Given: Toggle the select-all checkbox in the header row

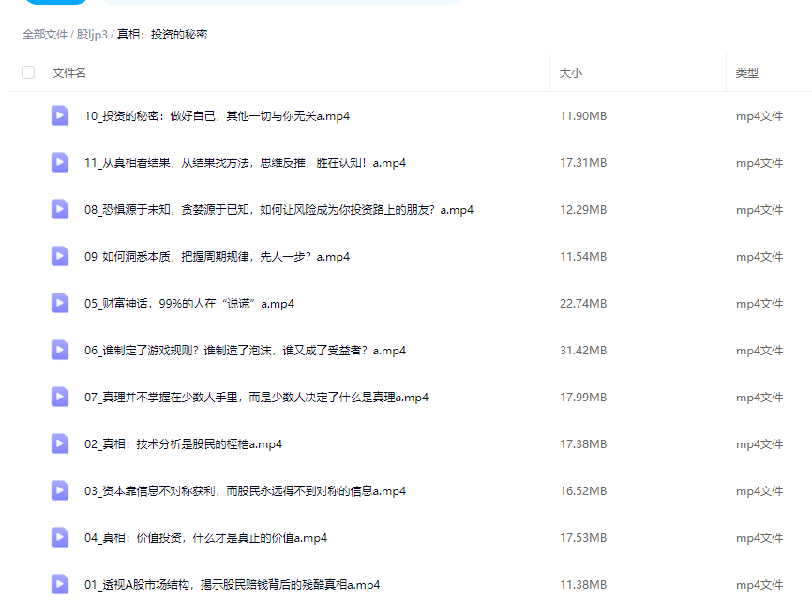Looking at the screenshot, I should [x=28, y=71].
